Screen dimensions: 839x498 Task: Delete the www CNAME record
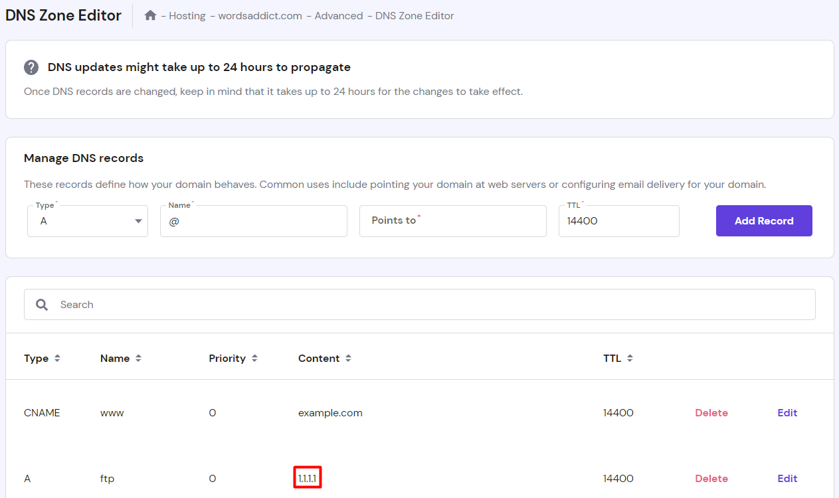(x=711, y=412)
